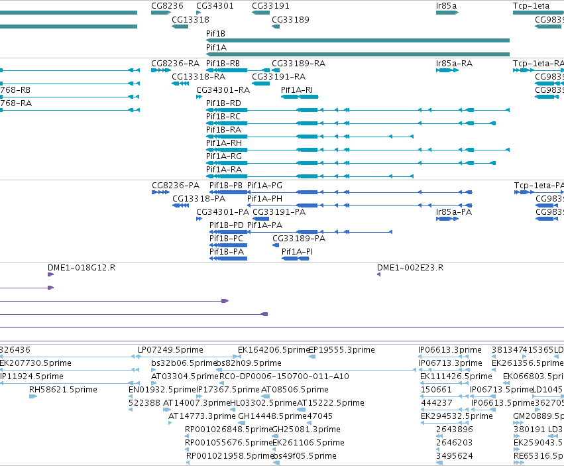Select BAC end DME1-018G12.R
Screen dimensions: 564x466
[82, 268]
